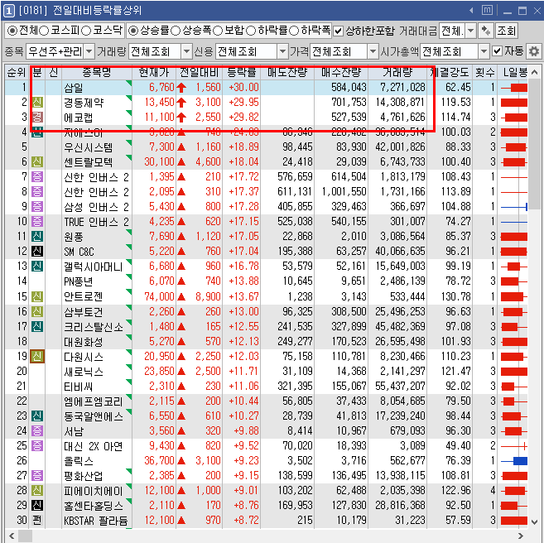This screenshot has width=544, height=543.
Task: Click the 신 badge on 동국알앤에스 row
Action: (37, 416)
